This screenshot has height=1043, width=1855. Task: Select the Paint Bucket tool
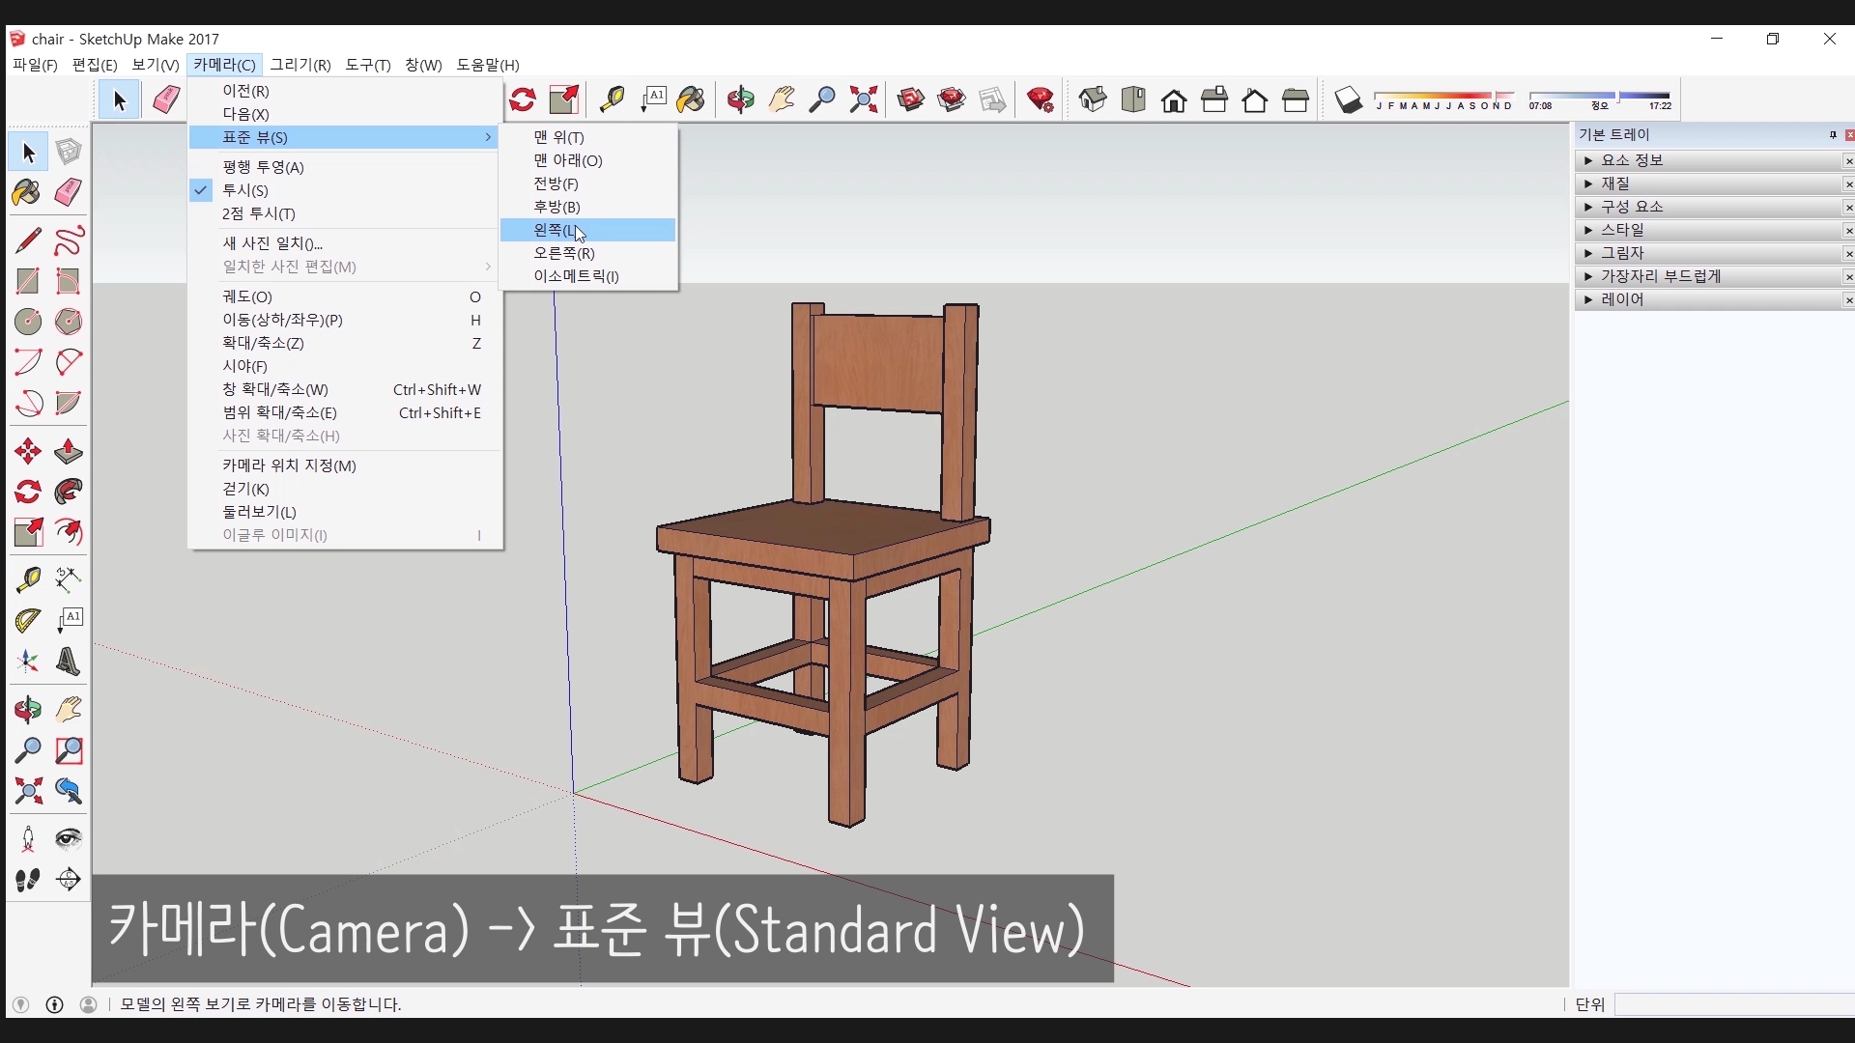pos(27,192)
